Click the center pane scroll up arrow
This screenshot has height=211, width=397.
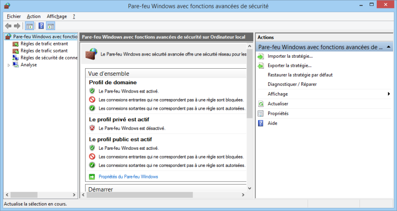(x=250, y=46)
